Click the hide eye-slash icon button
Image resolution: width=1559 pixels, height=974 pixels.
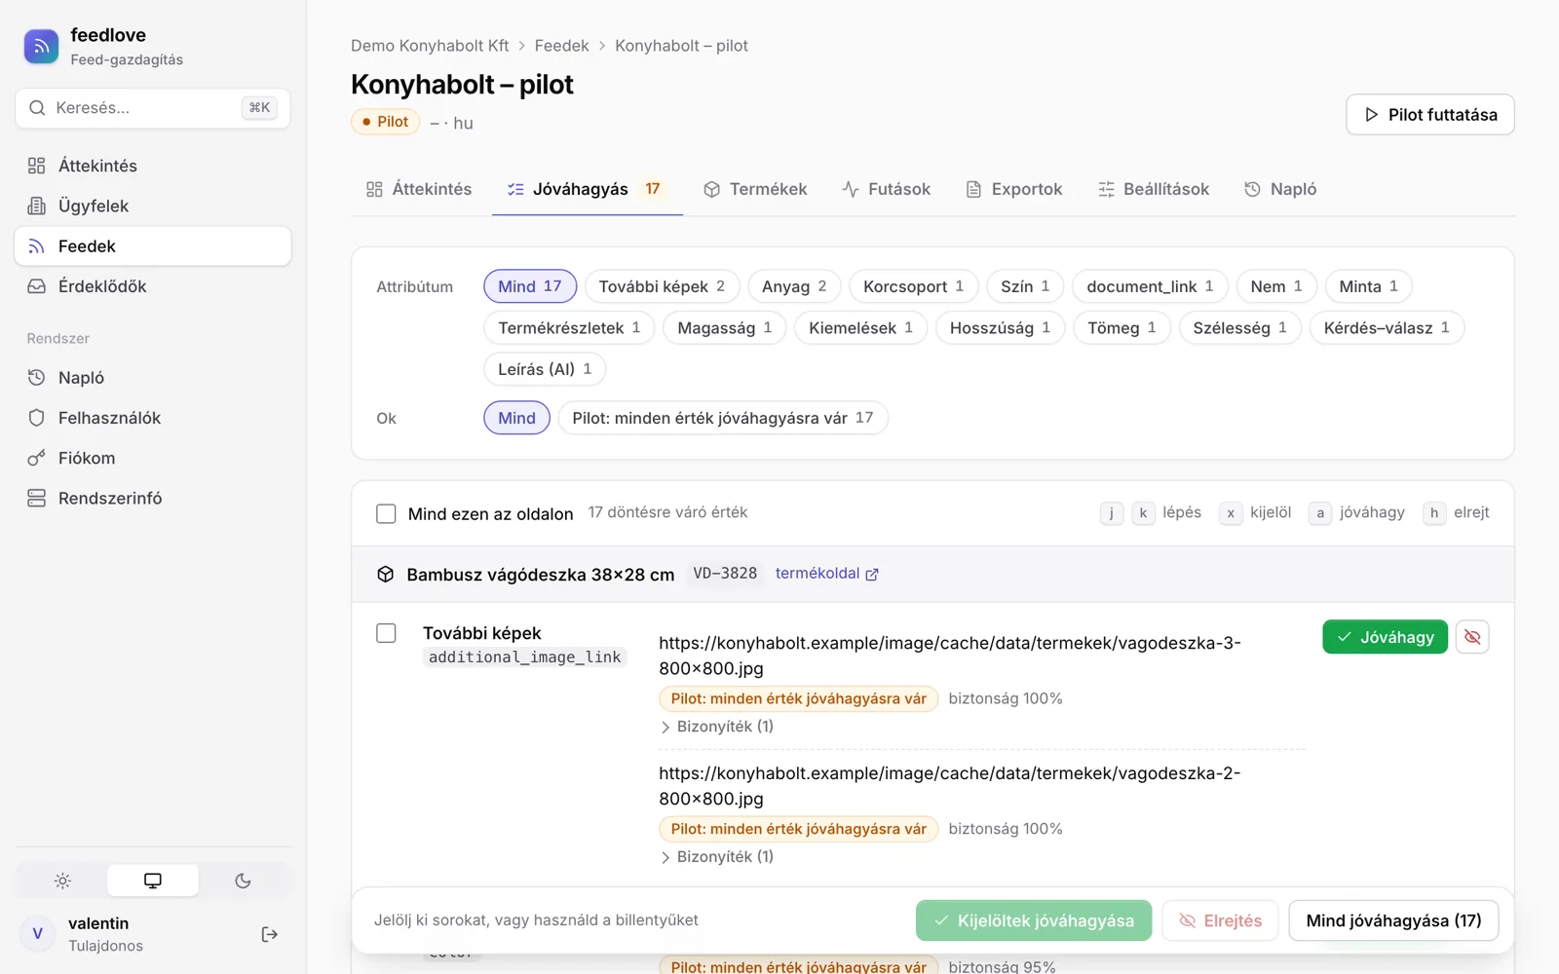(1472, 637)
